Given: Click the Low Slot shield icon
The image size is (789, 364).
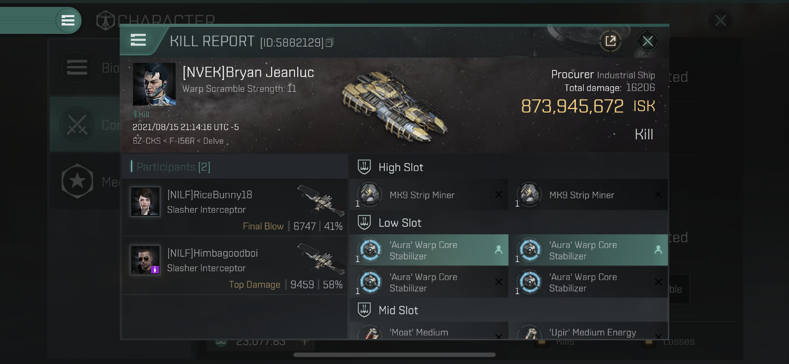Looking at the screenshot, I should [x=364, y=222].
